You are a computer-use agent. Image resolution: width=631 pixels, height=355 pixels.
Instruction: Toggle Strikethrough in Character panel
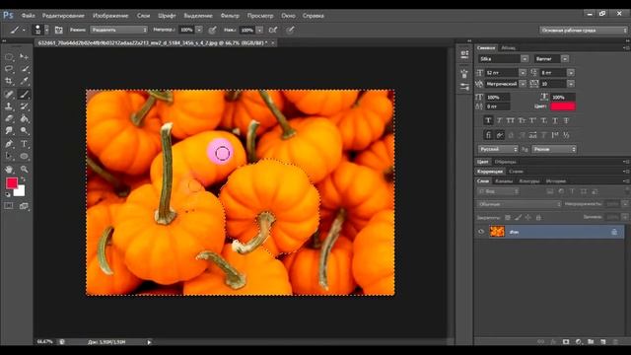(x=566, y=120)
